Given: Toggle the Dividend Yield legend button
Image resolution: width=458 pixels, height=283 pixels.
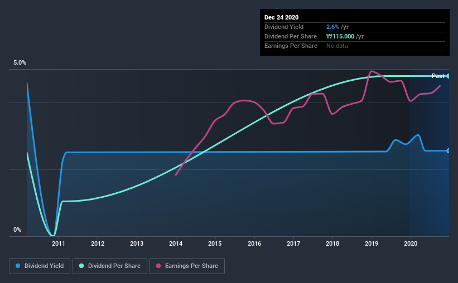Looking at the screenshot, I should (x=40, y=266).
